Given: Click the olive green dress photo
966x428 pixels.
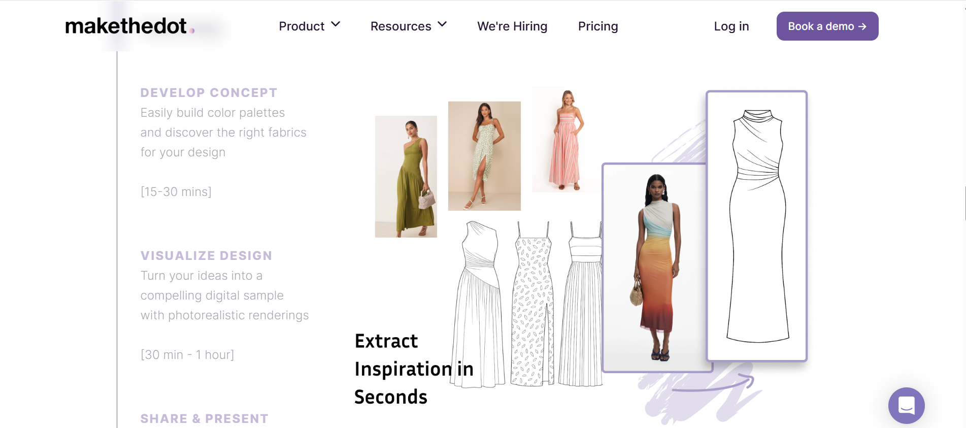Looking at the screenshot, I should pos(406,177).
